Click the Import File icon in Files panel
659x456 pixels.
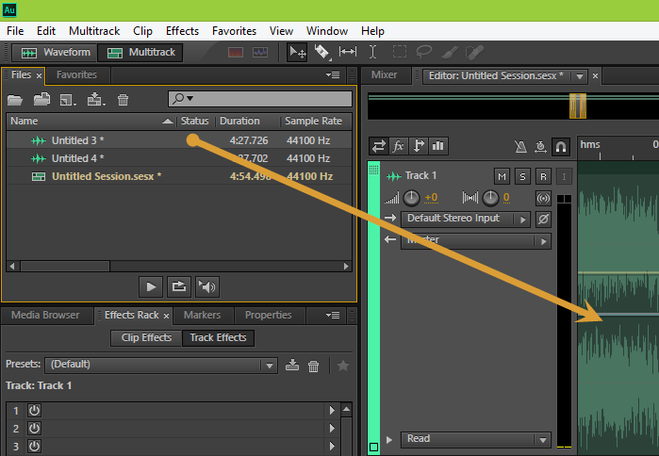42,100
